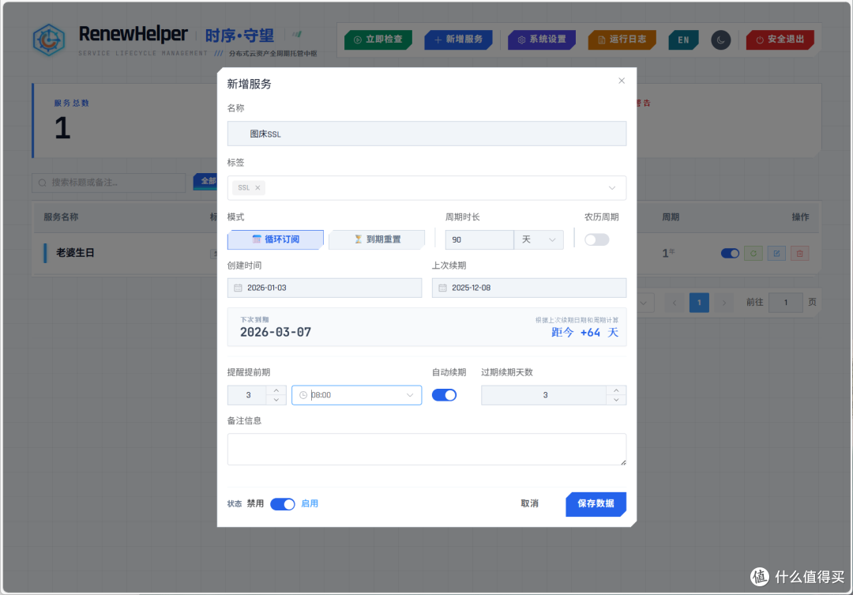Click the 老婆生日 service name

click(75, 253)
